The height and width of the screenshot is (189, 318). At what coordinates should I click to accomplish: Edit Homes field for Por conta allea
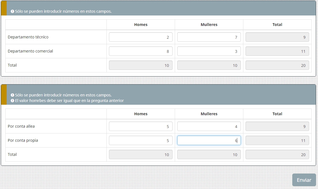pos(140,126)
